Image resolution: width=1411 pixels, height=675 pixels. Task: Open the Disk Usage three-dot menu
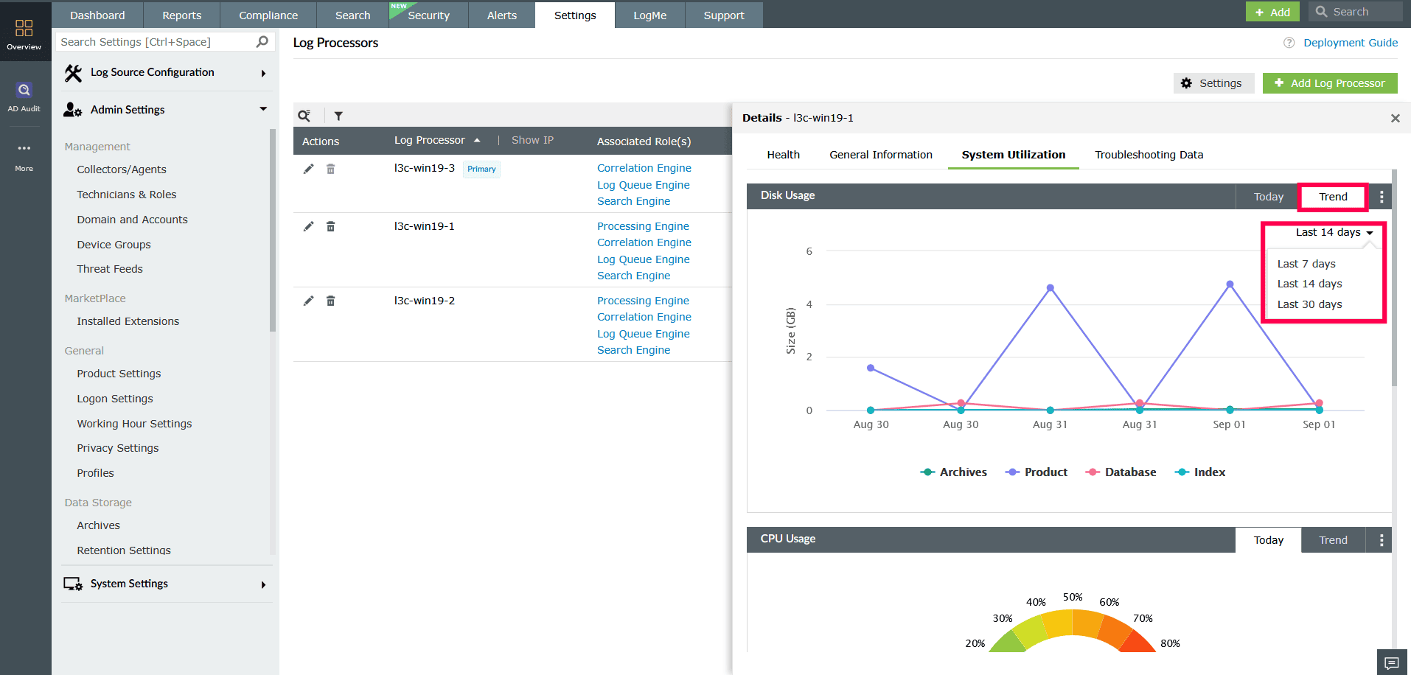click(x=1381, y=196)
